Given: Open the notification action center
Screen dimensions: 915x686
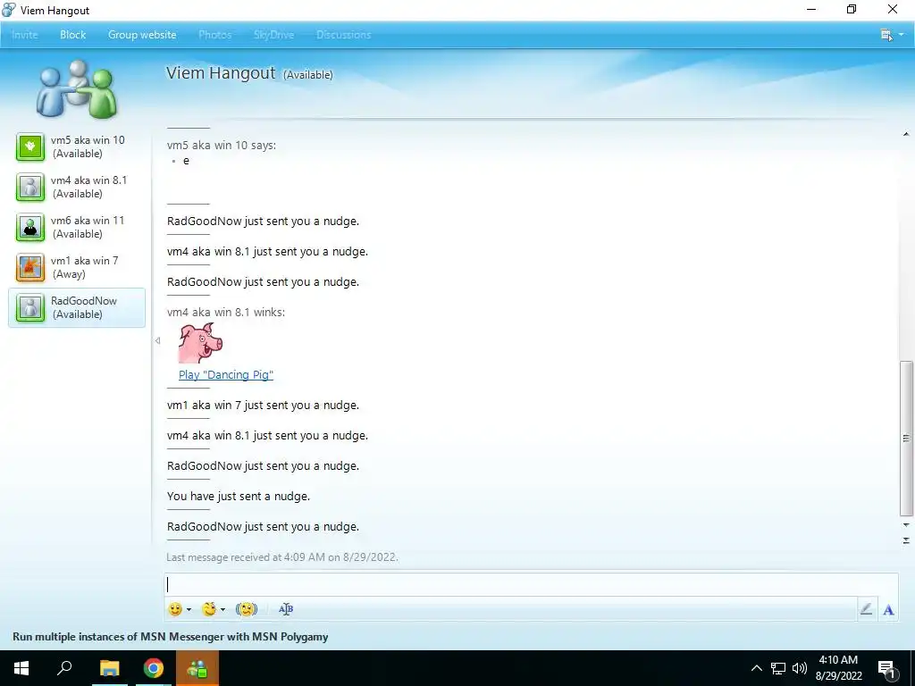Looking at the screenshot, I should coord(887,668).
